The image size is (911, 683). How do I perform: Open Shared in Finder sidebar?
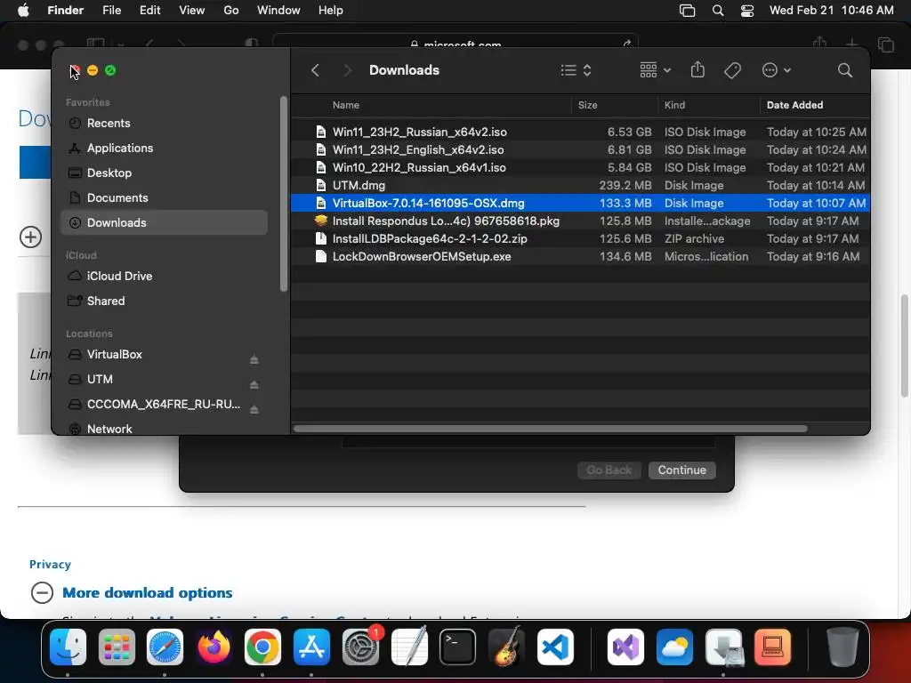tap(164, 301)
